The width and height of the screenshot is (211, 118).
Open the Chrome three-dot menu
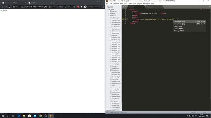[103, 7]
